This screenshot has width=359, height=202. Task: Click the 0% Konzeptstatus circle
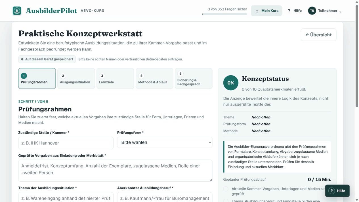(x=231, y=83)
